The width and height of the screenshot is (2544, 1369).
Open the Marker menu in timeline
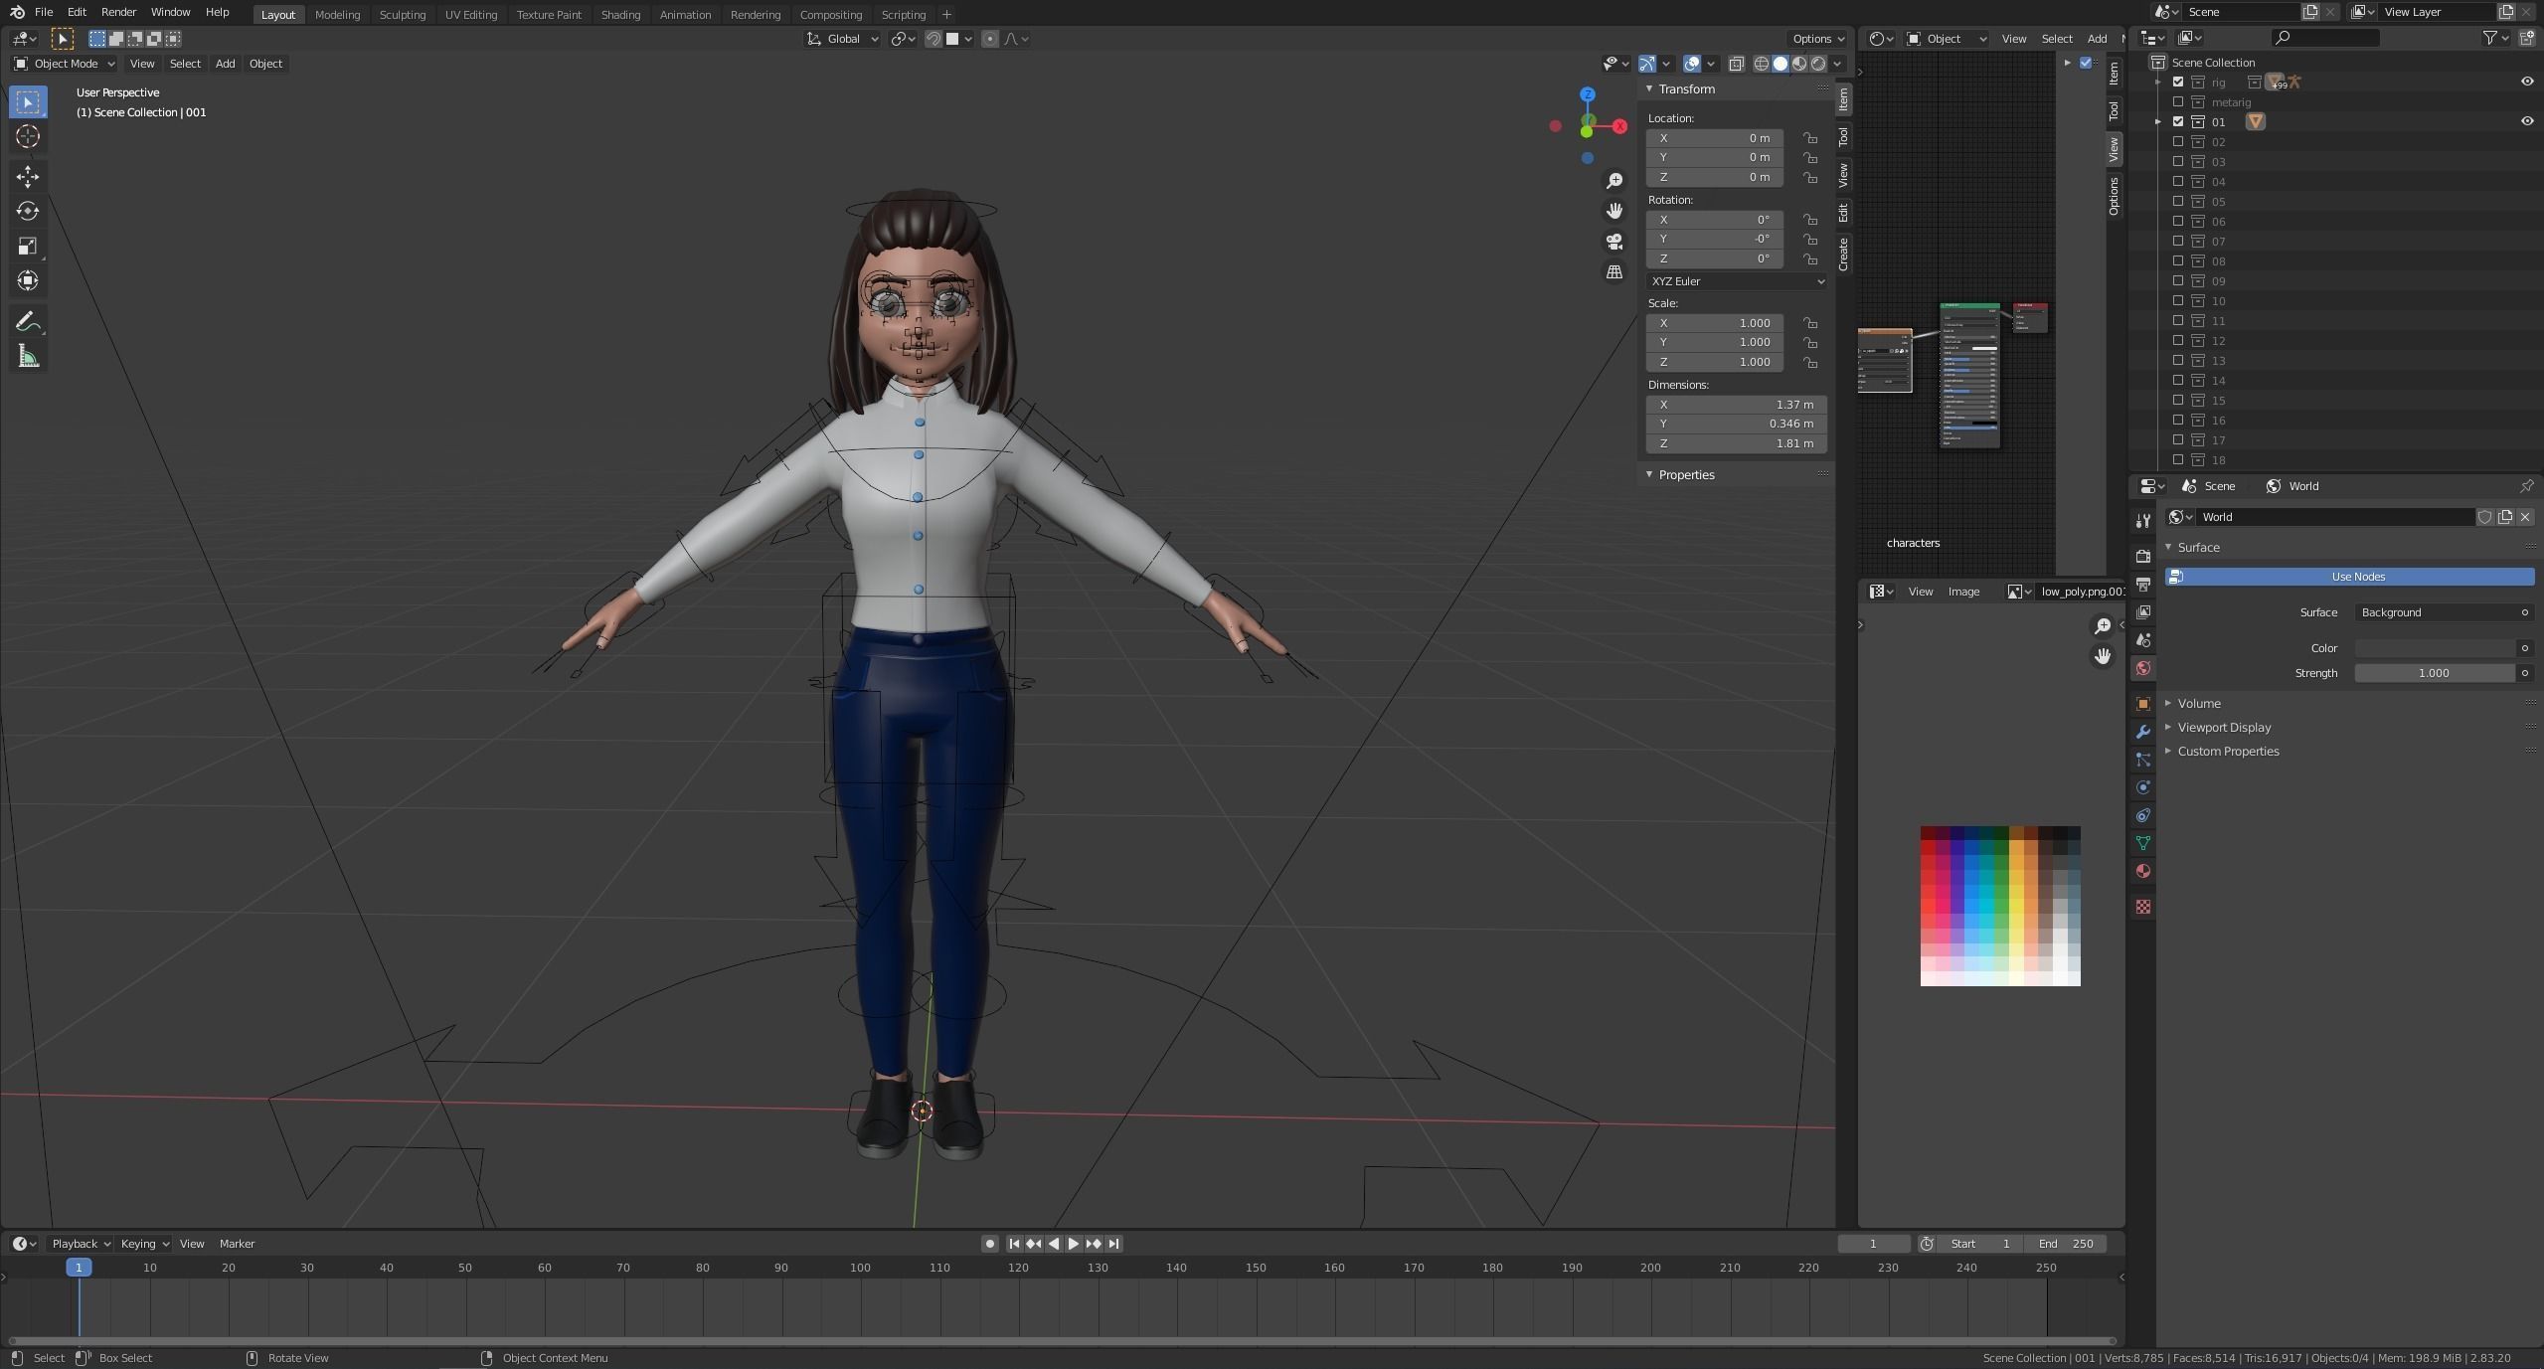point(237,1244)
